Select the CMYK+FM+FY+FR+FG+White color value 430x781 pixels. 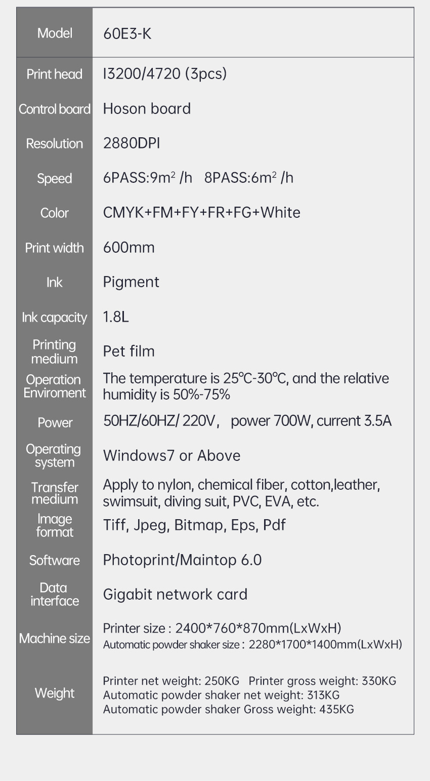pyautogui.click(x=201, y=213)
